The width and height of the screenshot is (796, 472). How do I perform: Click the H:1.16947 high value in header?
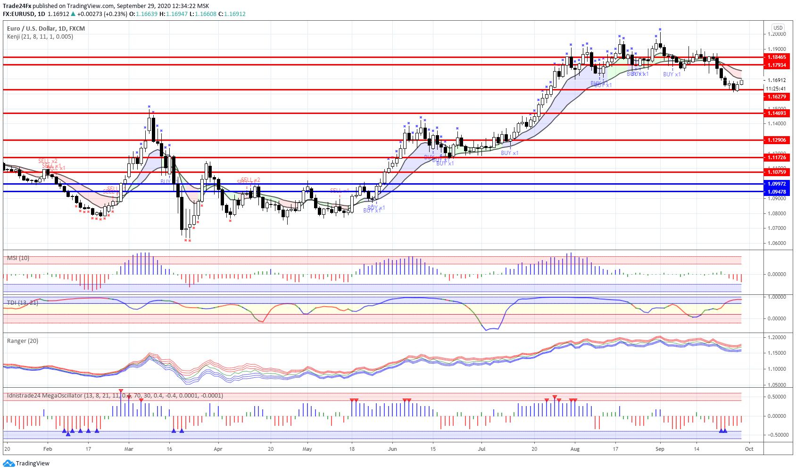[174, 14]
